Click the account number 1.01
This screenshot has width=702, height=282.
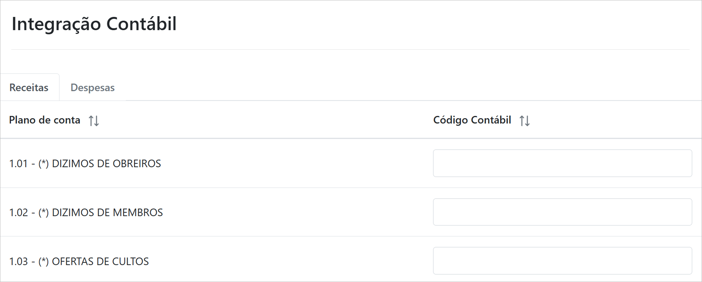(x=18, y=164)
